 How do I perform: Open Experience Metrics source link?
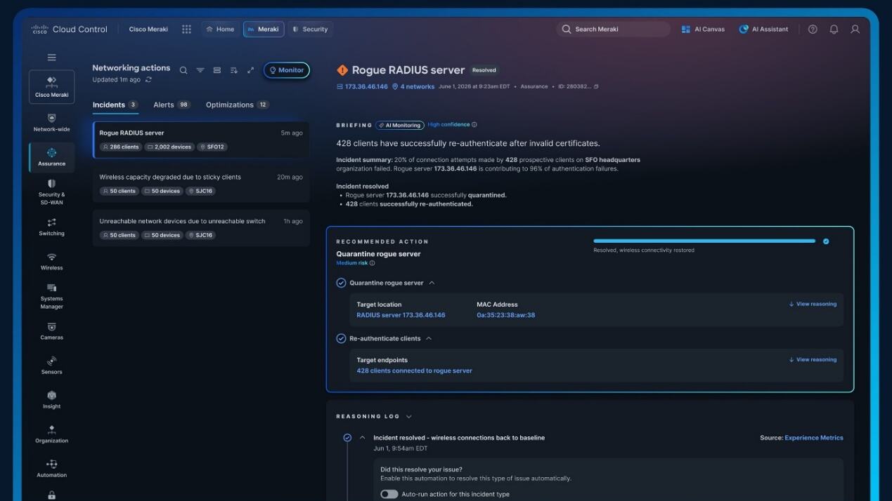(813, 438)
